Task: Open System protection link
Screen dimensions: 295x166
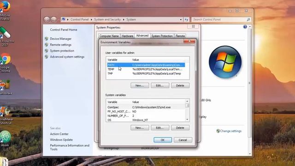Action: (62, 51)
